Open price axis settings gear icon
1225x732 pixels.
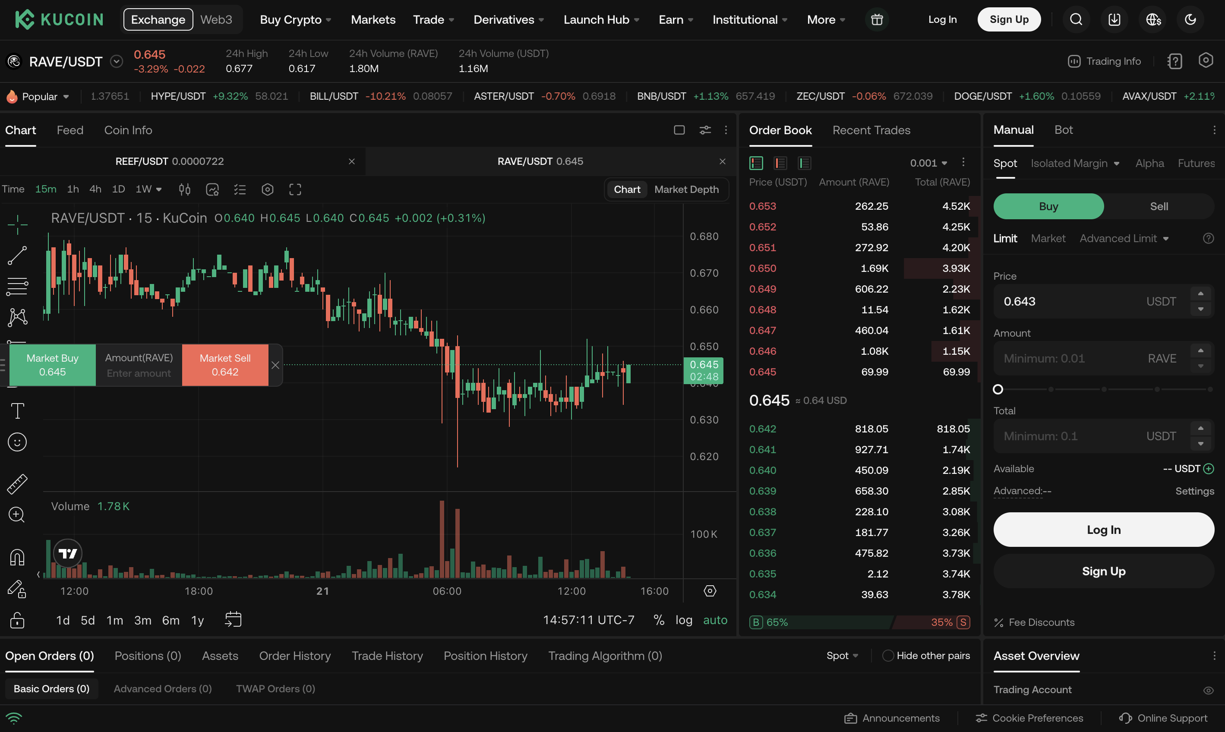(x=710, y=591)
